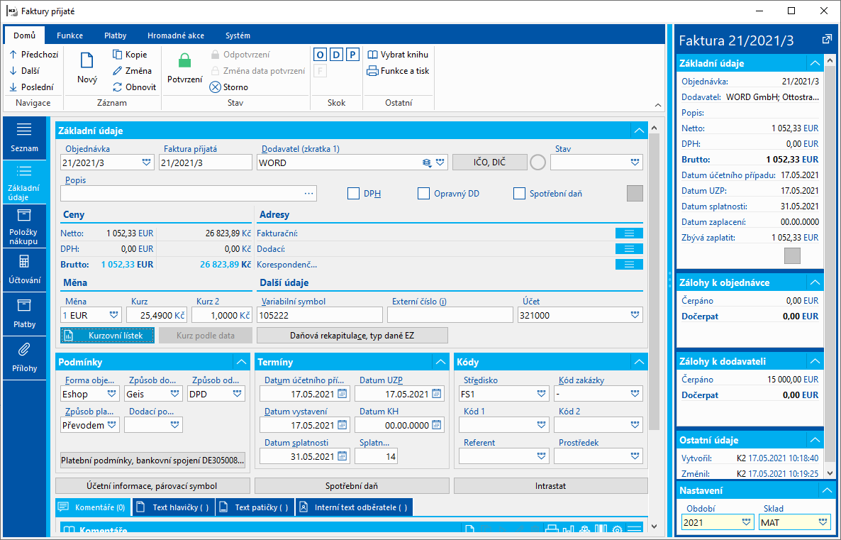Open the Text hlavičky tab
Image resolution: width=841 pixels, height=540 pixels.
(x=174, y=507)
